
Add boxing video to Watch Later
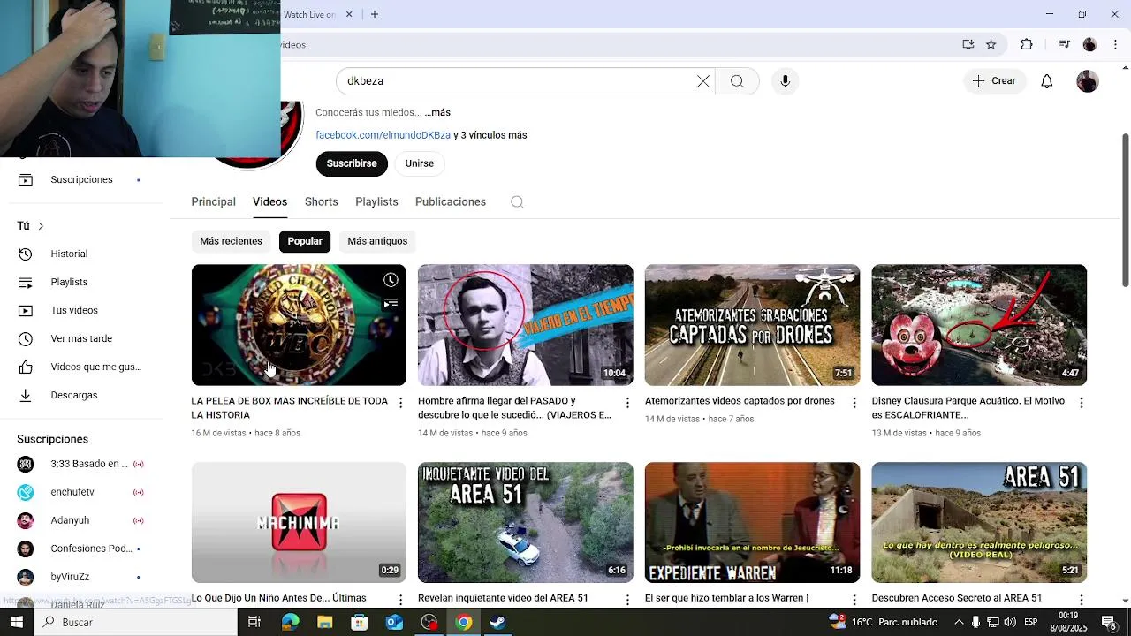coord(391,280)
